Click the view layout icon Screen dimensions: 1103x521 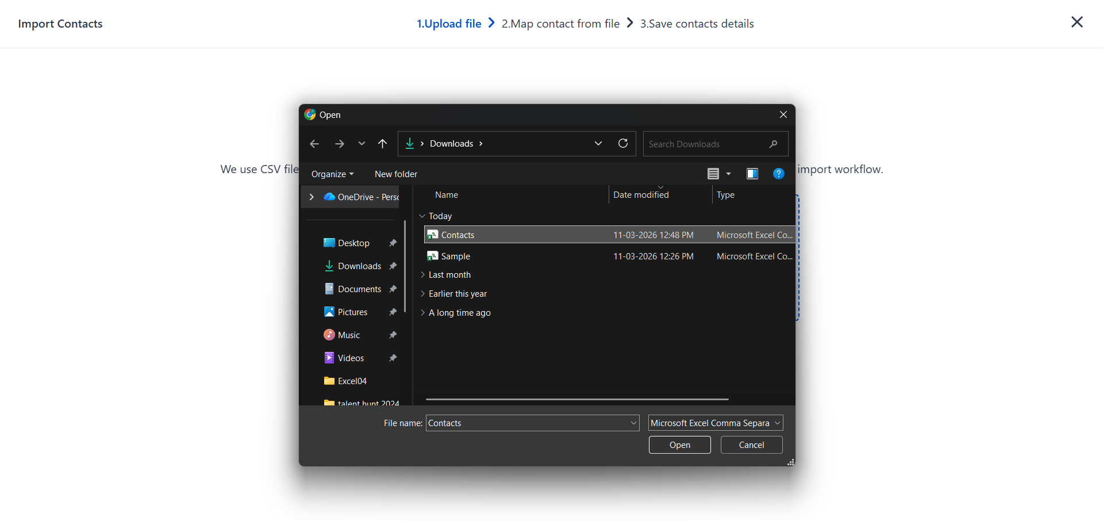point(713,174)
